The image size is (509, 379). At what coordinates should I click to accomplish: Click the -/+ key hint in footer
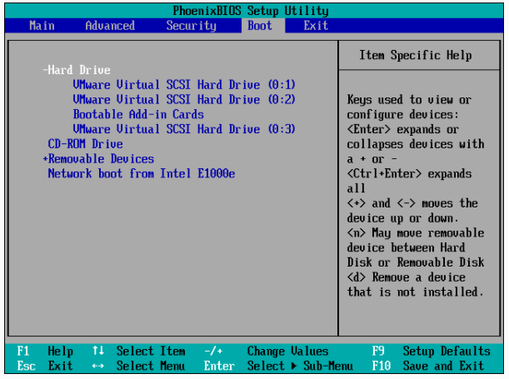[213, 351]
